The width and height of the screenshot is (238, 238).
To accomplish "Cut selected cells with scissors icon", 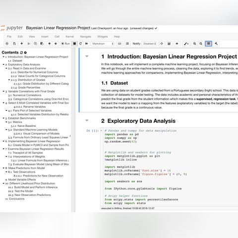I will [x=29, y=44].
